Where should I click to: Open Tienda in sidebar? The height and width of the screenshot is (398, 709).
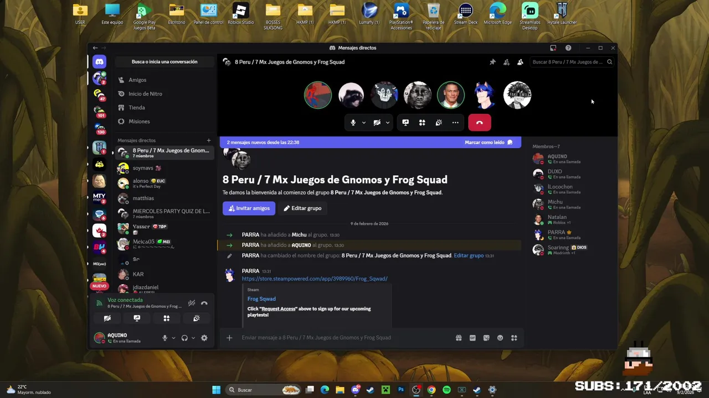tap(165, 108)
